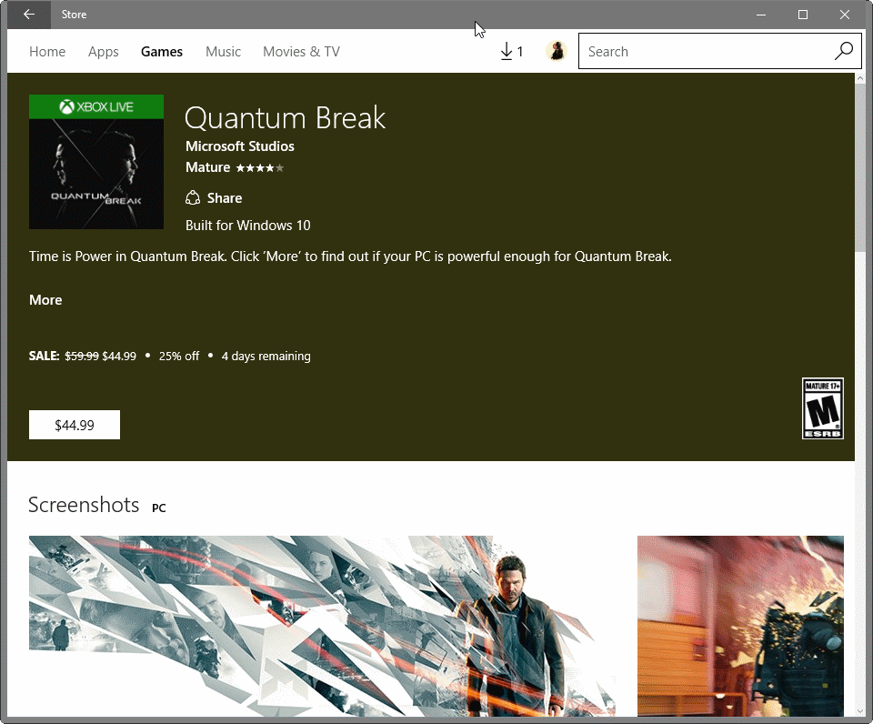The width and height of the screenshot is (873, 724).
Task: Click the '4 days remaining' text
Action: pyautogui.click(x=266, y=357)
